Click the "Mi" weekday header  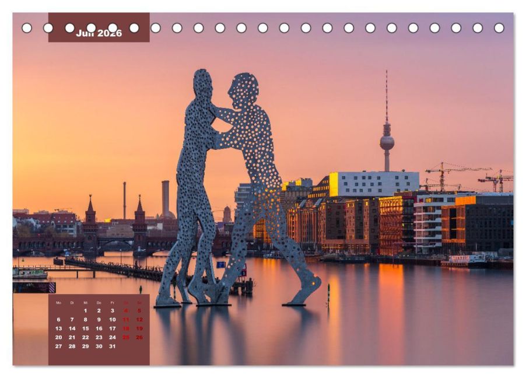[x=86, y=303]
